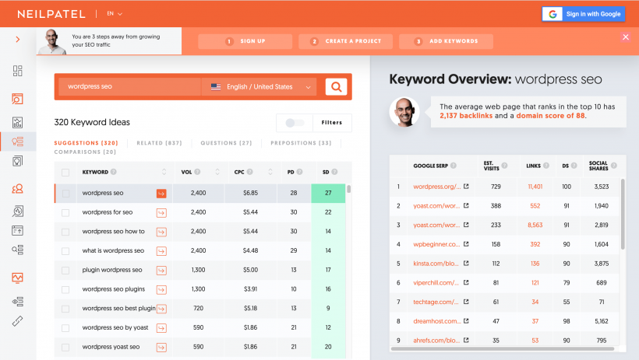Close the onboarding steps banner
Image resolution: width=639 pixels, height=360 pixels.
pos(626,37)
